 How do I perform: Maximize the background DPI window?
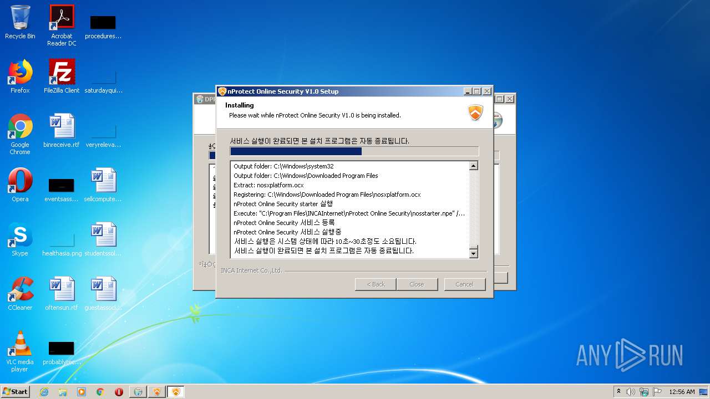click(x=500, y=99)
